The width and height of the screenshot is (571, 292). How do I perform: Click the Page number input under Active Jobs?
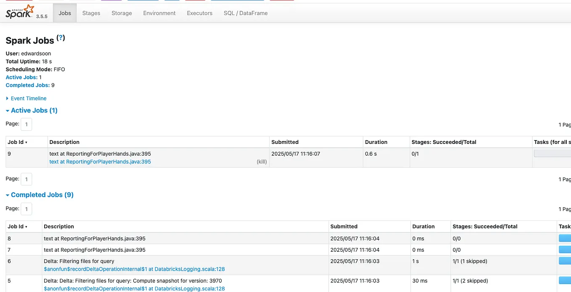pyautogui.click(x=26, y=124)
